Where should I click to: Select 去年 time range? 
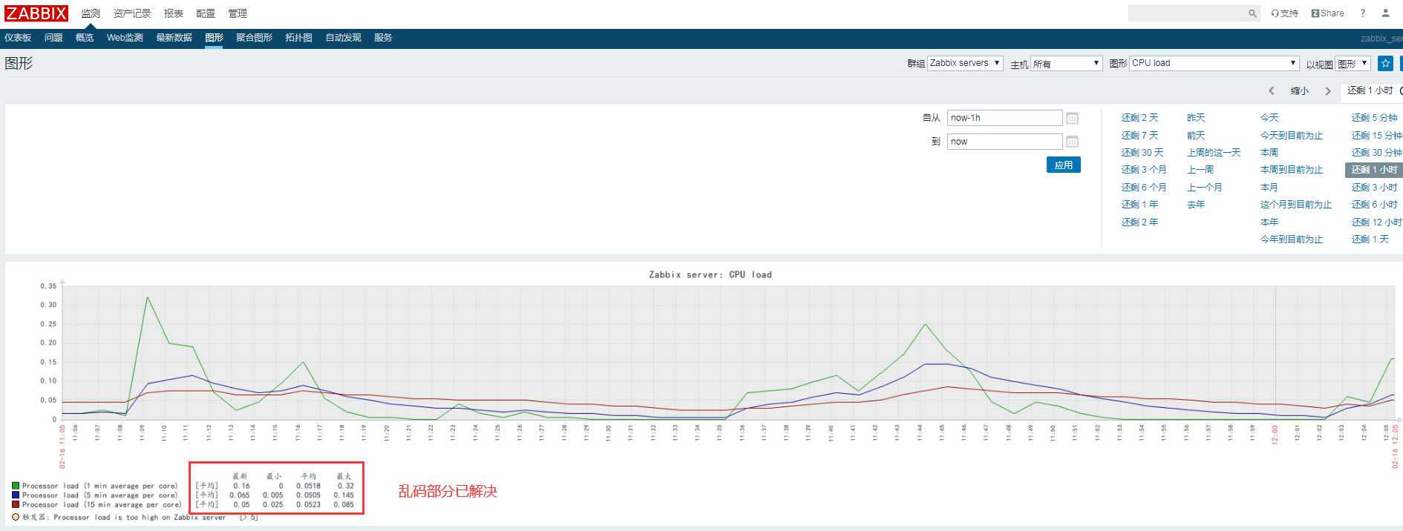pos(1196,205)
